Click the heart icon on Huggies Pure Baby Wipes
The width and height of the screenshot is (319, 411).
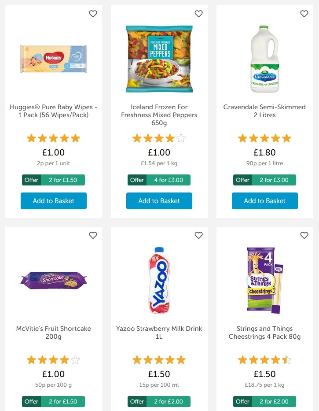[93, 14]
